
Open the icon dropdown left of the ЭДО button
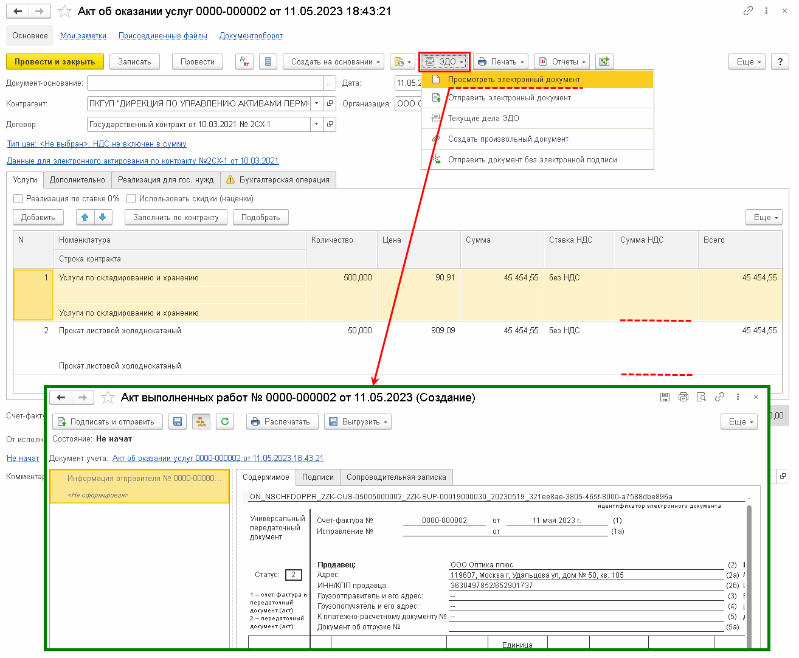coord(402,61)
